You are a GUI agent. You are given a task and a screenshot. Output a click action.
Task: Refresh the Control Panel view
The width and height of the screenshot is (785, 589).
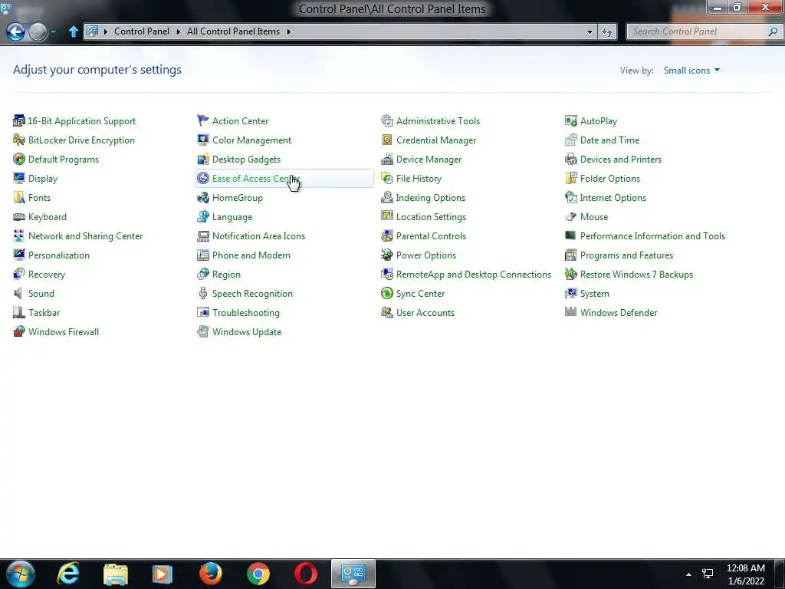(x=607, y=31)
